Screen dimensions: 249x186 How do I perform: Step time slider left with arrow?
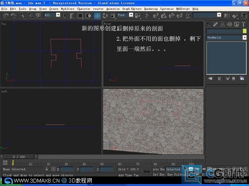pyautogui.click(x=2, y=156)
